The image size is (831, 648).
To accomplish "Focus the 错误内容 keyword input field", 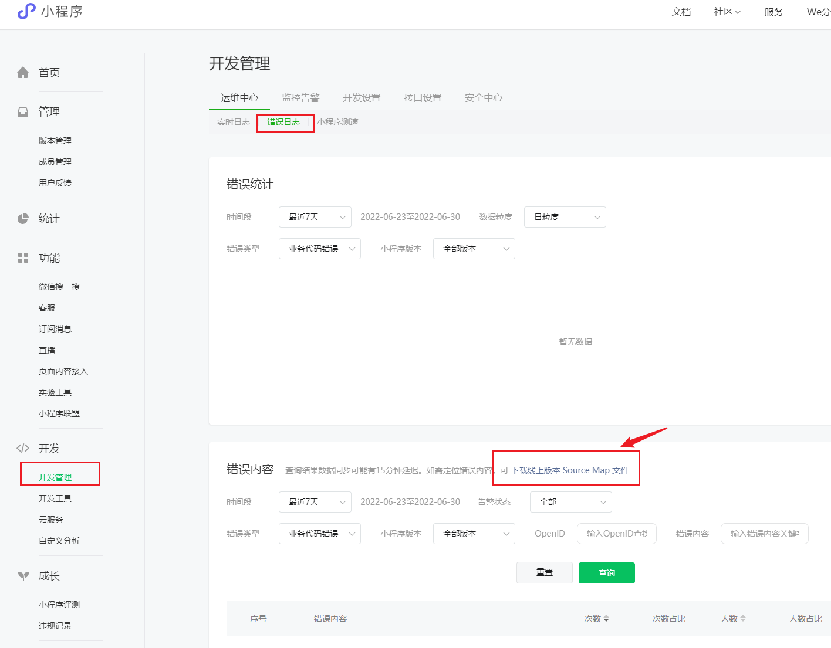I will click(765, 534).
